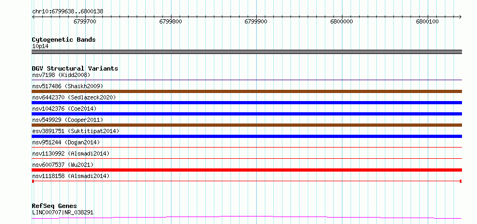Select the thin red nsv951244 variant line
This screenshot has height=224, width=477.
[247, 147]
